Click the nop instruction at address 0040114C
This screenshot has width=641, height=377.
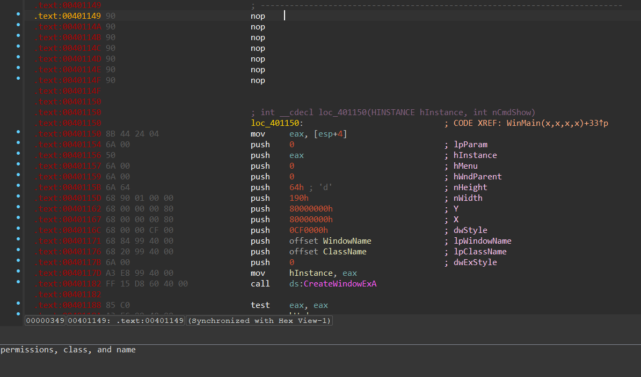[258, 48]
